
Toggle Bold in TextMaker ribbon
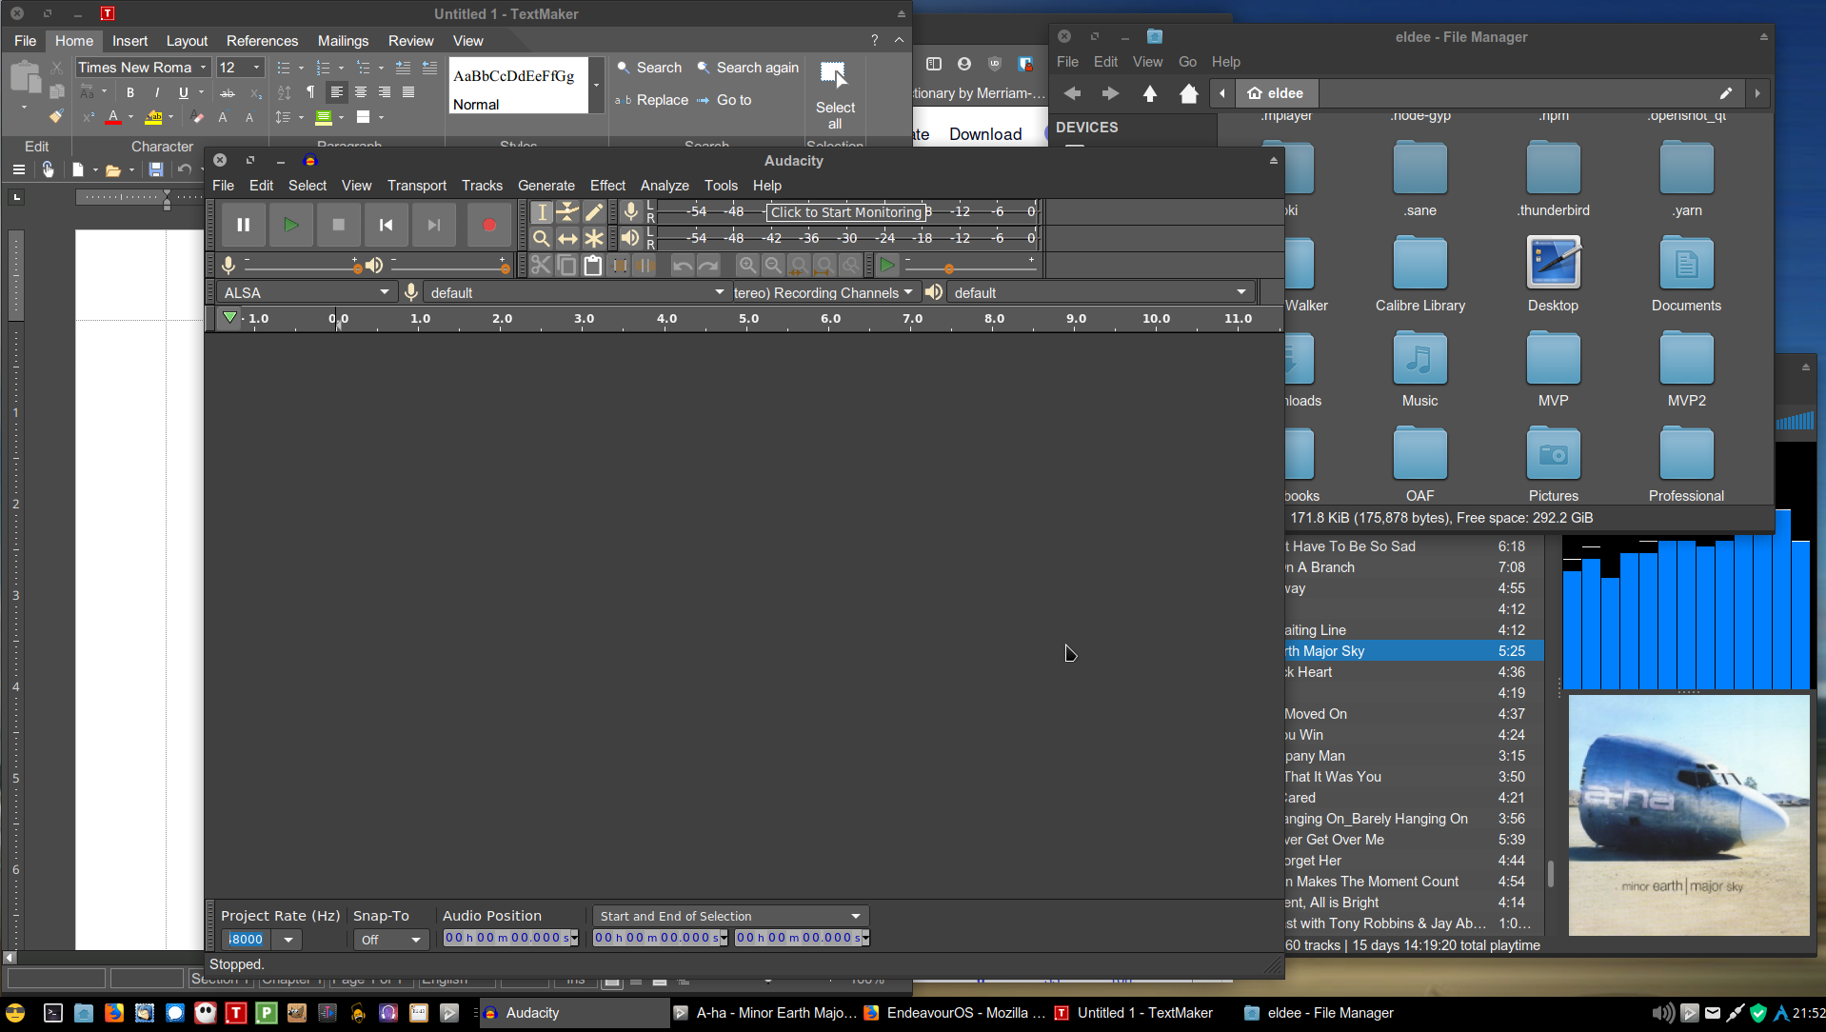tap(130, 92)
